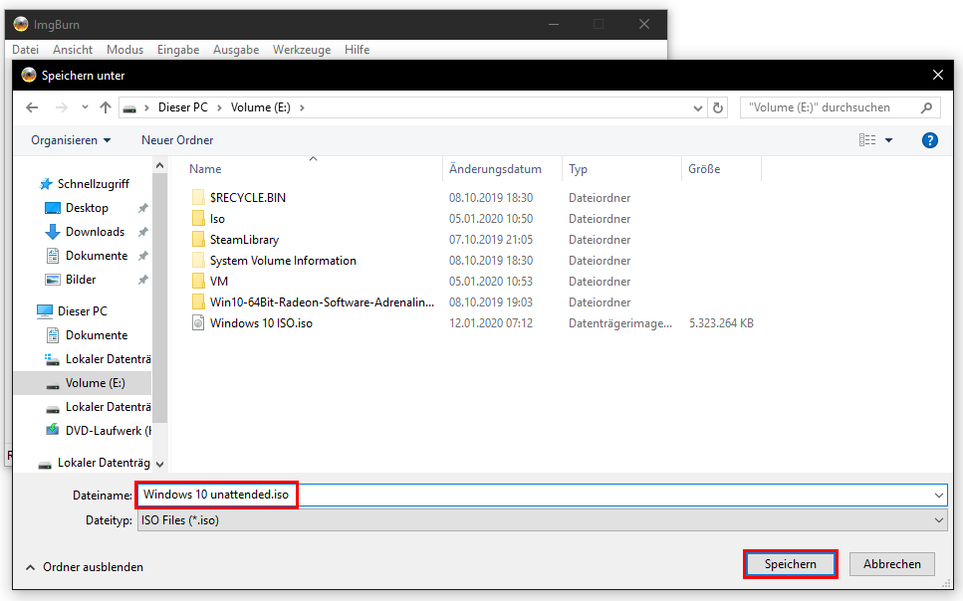
Task: Select the $RECYCLE.BIN folder
Action: 248,198
